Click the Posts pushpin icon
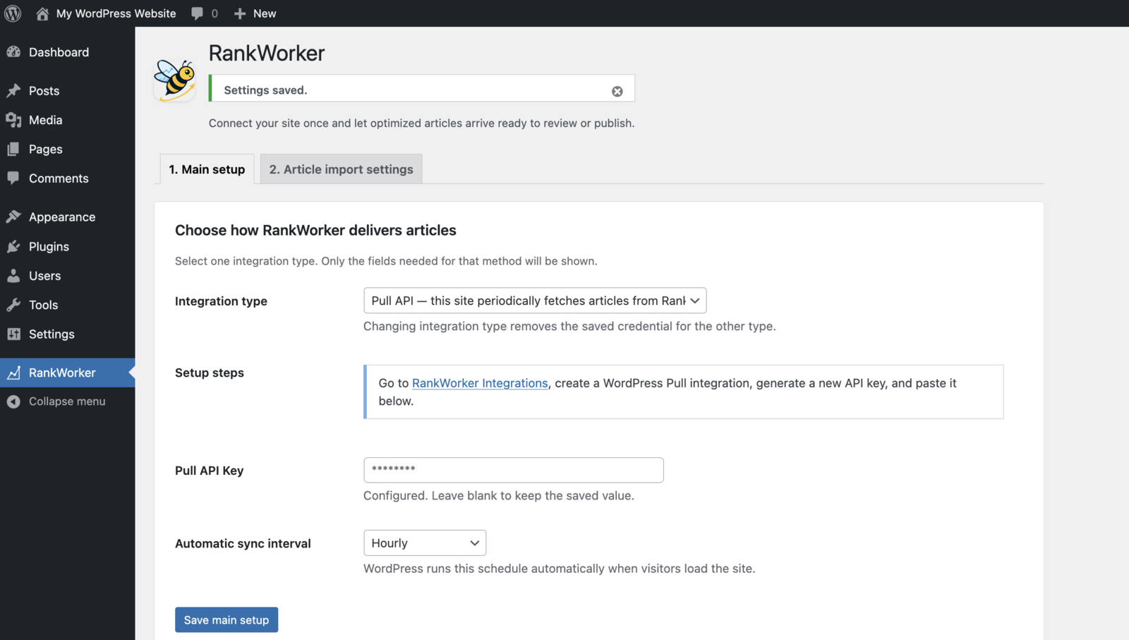1129x640 pixels. [13, 91]
